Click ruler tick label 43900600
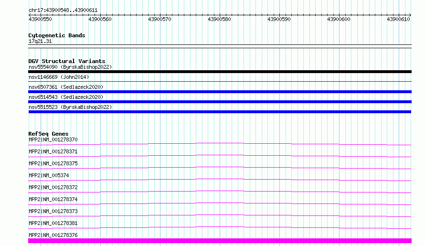The image size is (425, 246). 339,19
